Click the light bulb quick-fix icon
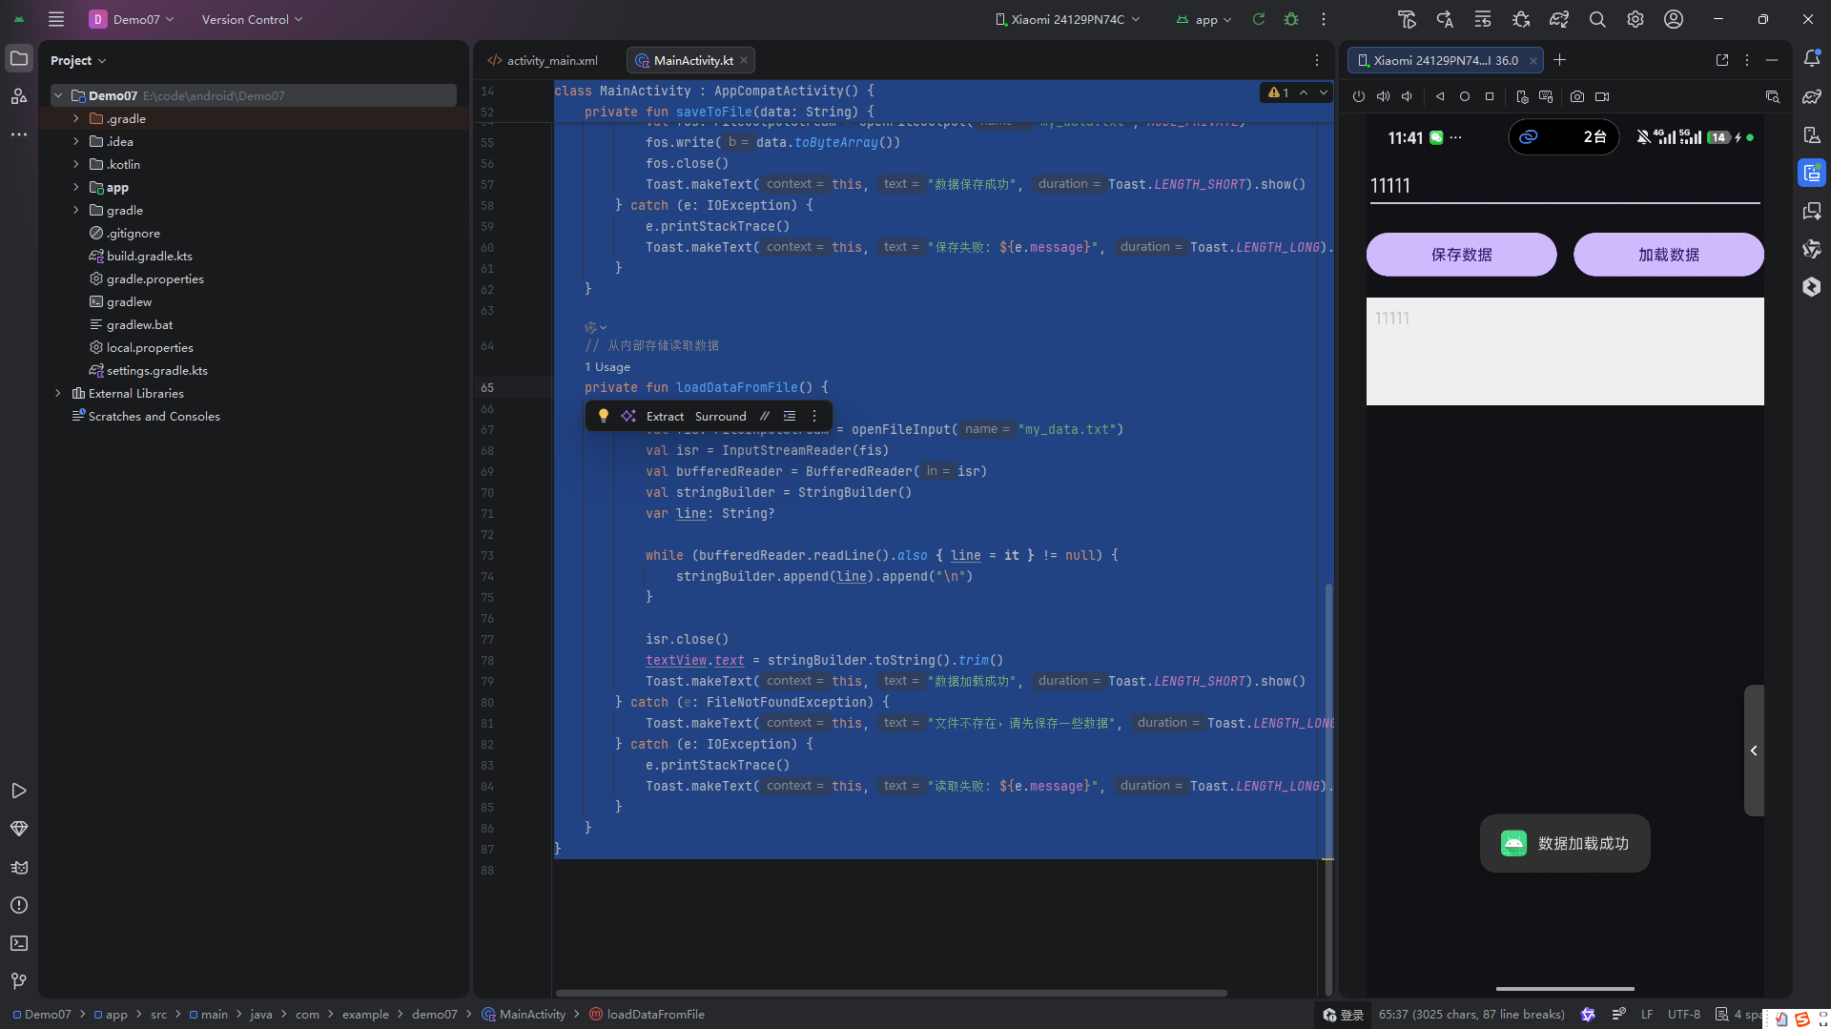 coord(603,416)
